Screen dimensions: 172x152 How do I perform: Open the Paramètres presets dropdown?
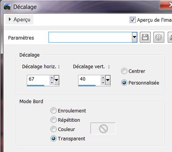click(x=134, y=37)
